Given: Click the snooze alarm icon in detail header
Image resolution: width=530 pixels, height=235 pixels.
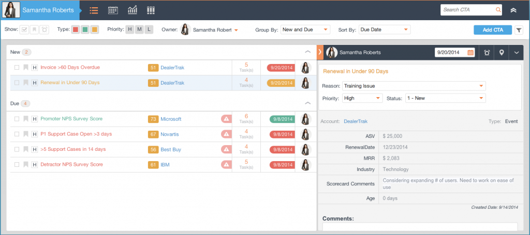Looking at the screenshot, I should (487, 52).
